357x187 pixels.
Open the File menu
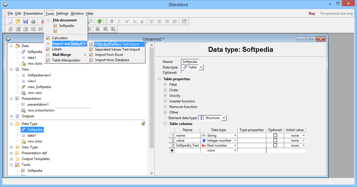pyautogui.click(x=10, y=13)
